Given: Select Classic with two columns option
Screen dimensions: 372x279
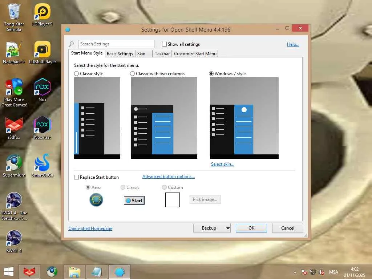Looking at the screenshot, I should tap(132, 73).
